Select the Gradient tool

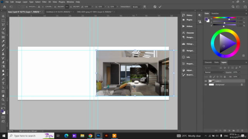point(3,66)
